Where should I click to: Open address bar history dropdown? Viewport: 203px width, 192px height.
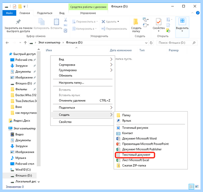146,43
